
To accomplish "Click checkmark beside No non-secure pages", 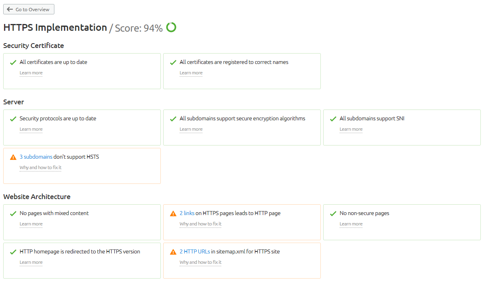I will coord(333,214).
